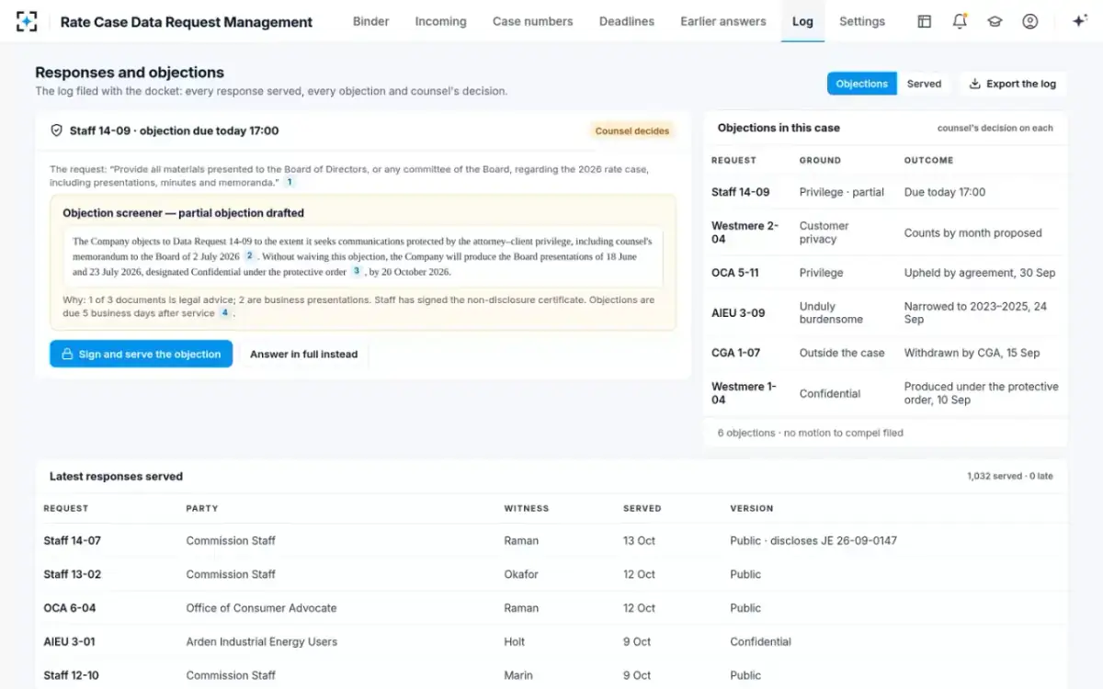Click the GROUND column header
The image size is (1103, 689).
[820, 160]
